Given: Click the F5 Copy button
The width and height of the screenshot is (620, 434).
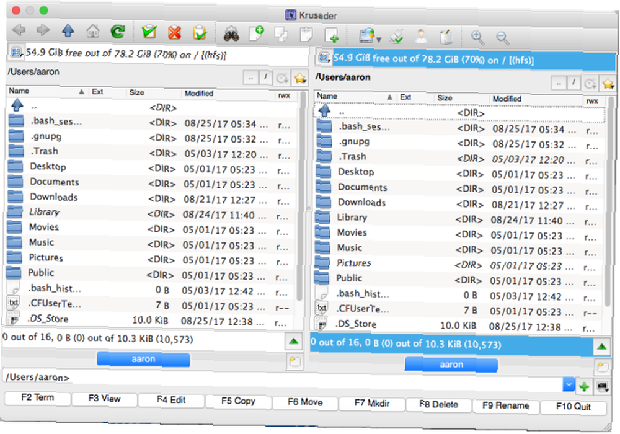Looking at the screenshot, I should 238,401.
